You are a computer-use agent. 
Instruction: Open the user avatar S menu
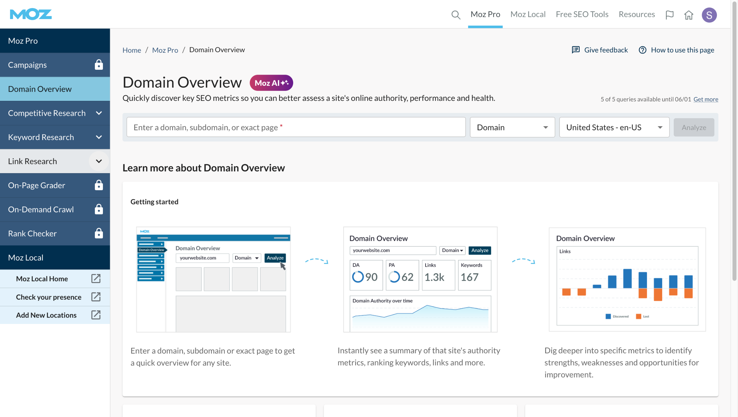709,15
